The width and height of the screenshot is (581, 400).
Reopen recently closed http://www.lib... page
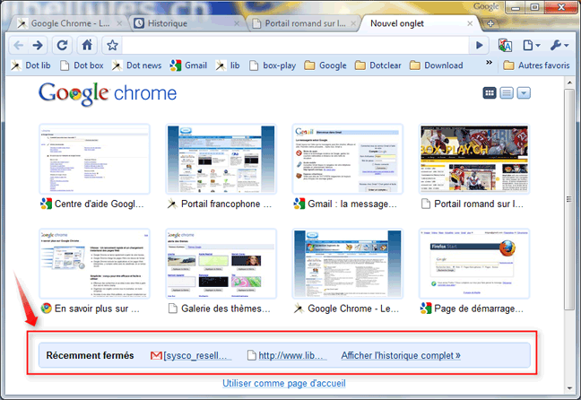point(288,355)
